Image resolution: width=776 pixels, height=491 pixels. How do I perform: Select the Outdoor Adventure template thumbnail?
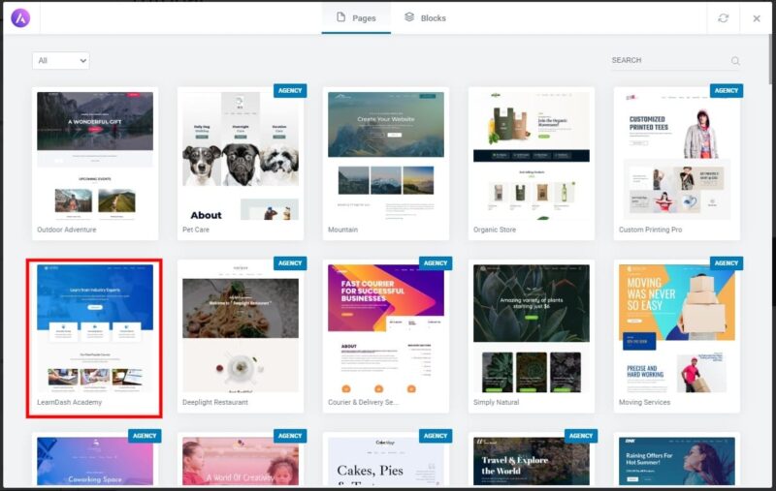pyautogui.click(x=95, y=156)
